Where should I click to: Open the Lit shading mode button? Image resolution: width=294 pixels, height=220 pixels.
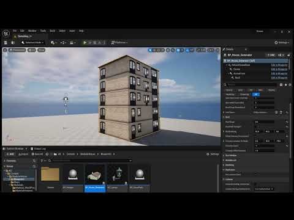32,50
